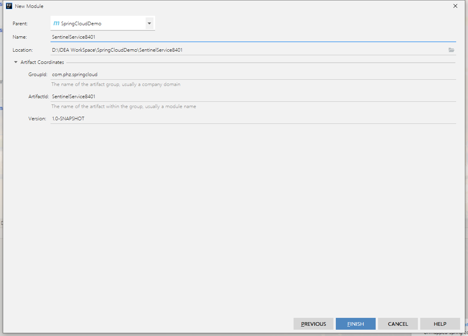Click the 'ArtifactId:' label

39,96
